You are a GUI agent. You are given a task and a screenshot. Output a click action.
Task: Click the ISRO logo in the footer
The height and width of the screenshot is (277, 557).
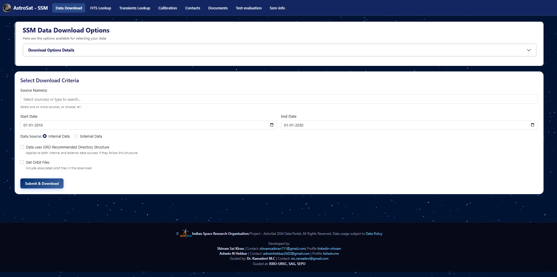coord(185,233)
